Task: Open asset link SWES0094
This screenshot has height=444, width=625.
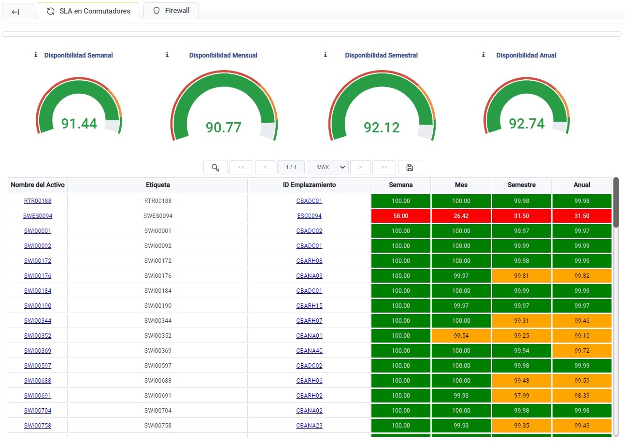Action: pyautogui.click(x=38, y=216)
